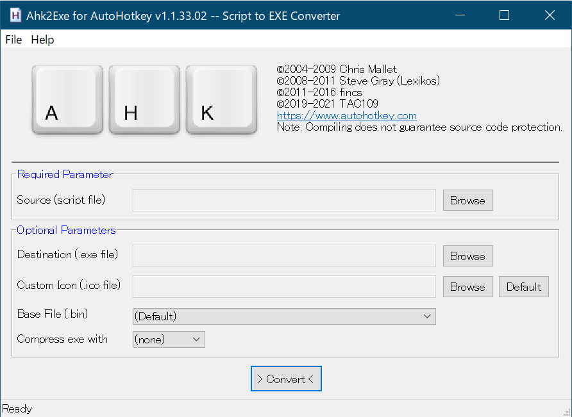Click the Convert button
572x417 pixels.
286,379
